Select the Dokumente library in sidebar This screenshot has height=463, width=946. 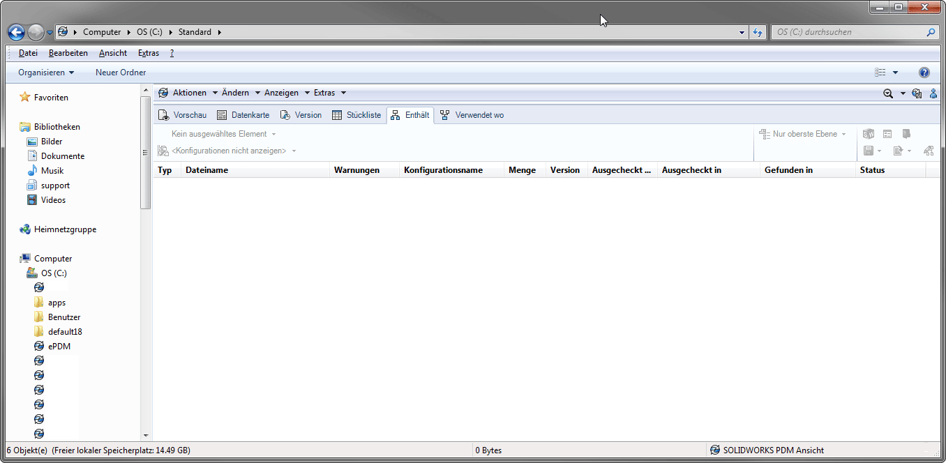(63, 156)
